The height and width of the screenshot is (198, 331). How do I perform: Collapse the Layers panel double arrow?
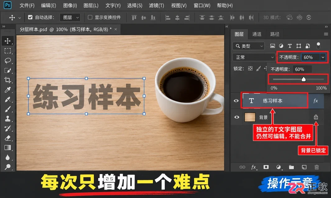[326, 27]
